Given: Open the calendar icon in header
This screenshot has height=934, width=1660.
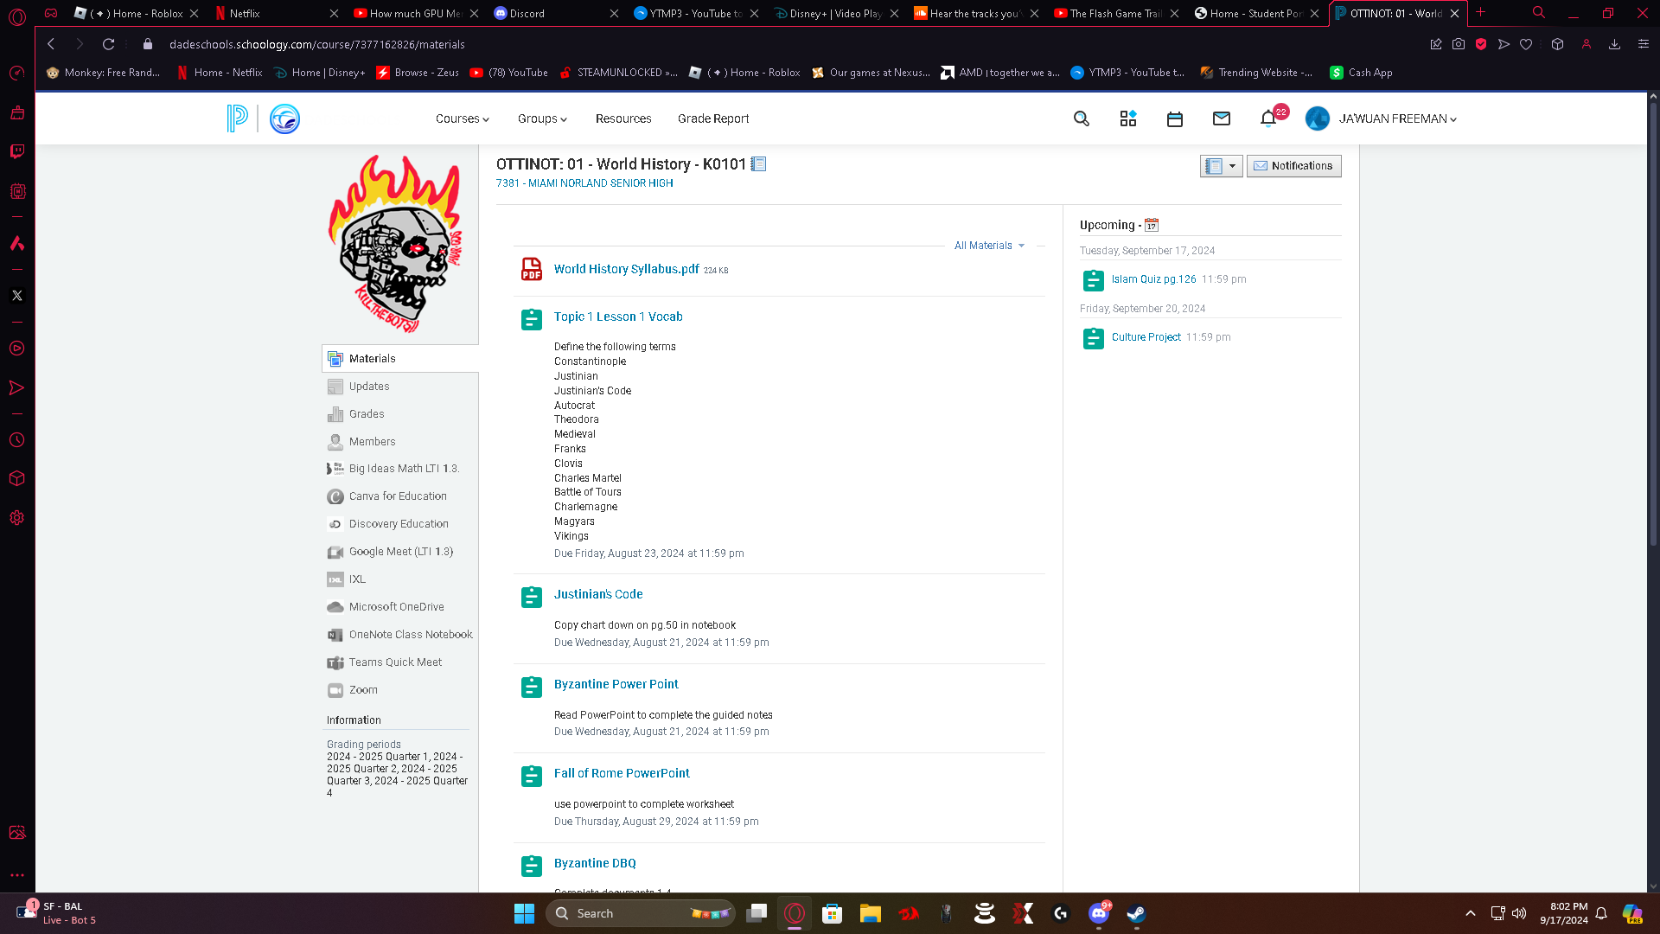Looking at the screenshot, I should pos(1174,118).
